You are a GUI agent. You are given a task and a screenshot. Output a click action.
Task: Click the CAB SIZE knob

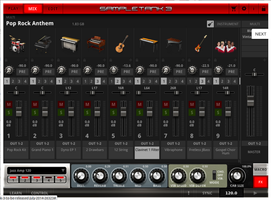[237, 176]
